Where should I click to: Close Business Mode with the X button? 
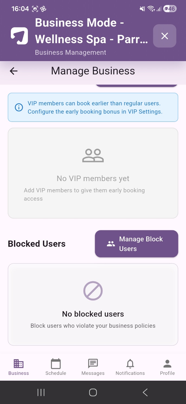pos(165,36)
